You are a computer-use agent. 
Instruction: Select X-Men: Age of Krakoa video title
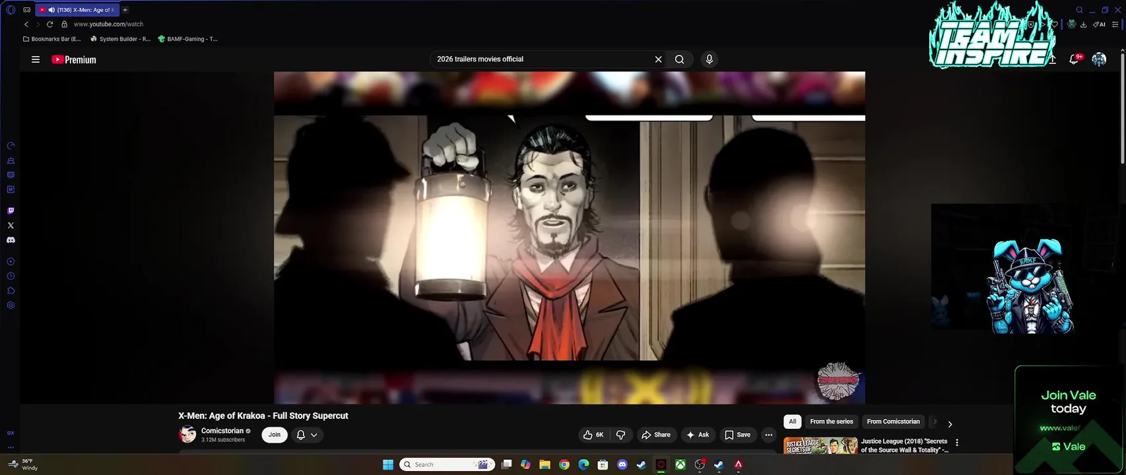click(263, 416)
